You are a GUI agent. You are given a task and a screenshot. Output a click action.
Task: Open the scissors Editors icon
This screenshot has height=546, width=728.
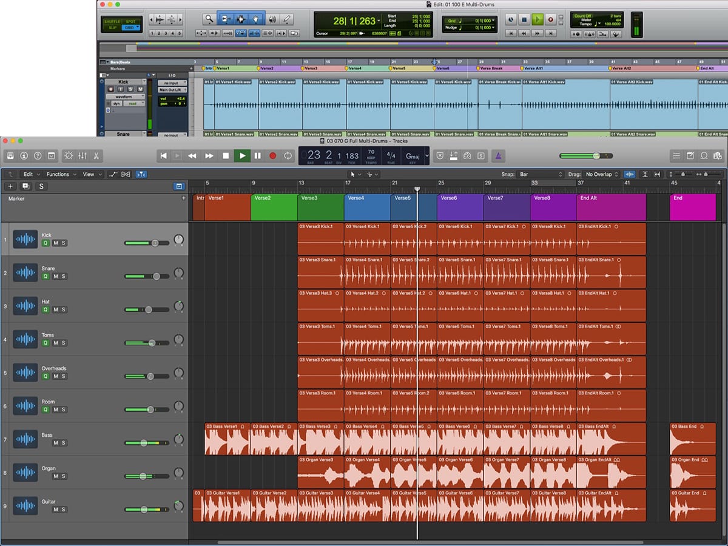[x=96, y=156]
